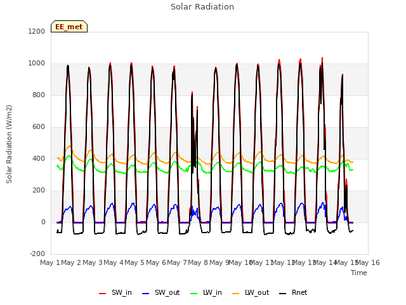
Task: Click the May 16 x-axis tick label
Action: pyautogui.click(x=368, y=263)
